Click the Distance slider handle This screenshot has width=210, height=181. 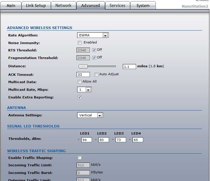coord(84,66)
